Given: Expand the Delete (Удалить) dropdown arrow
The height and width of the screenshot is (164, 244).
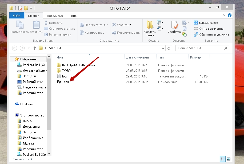Looking at the screenshot, I should (130, 25).
